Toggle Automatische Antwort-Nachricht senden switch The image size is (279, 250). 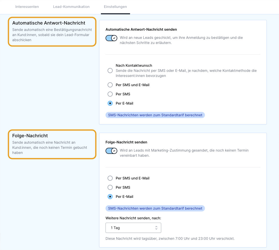coord(111,38)
